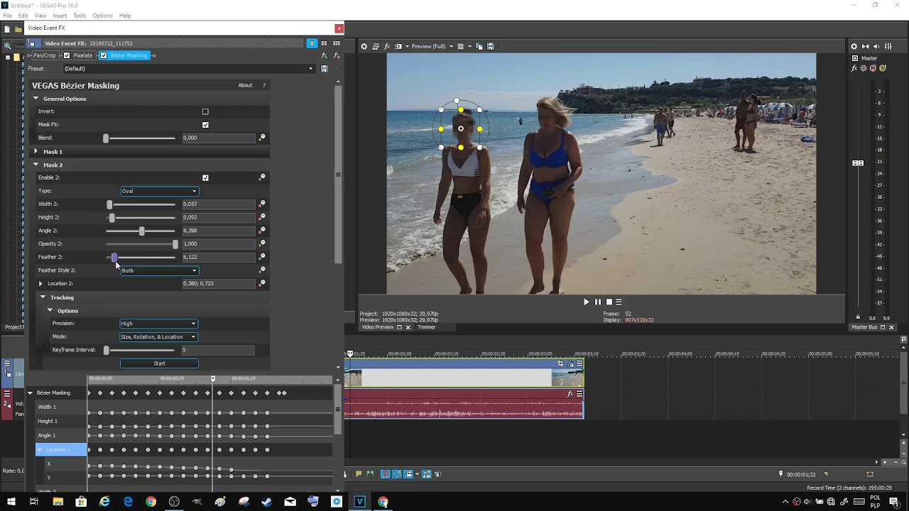Viewport: 909px width, 511px height.
Task: Play the video preview
Action: coord(587,302)
